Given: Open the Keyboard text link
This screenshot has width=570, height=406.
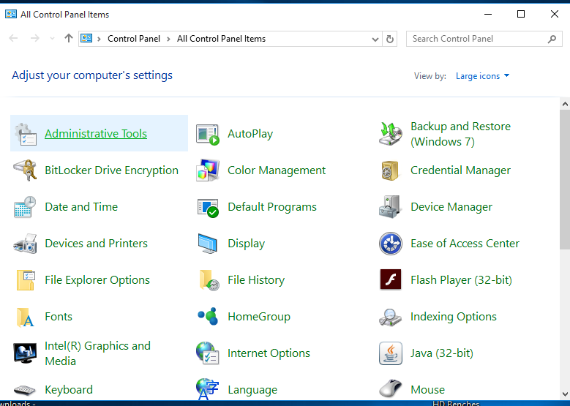Looking at the screenshot, I should coord(69,390).
